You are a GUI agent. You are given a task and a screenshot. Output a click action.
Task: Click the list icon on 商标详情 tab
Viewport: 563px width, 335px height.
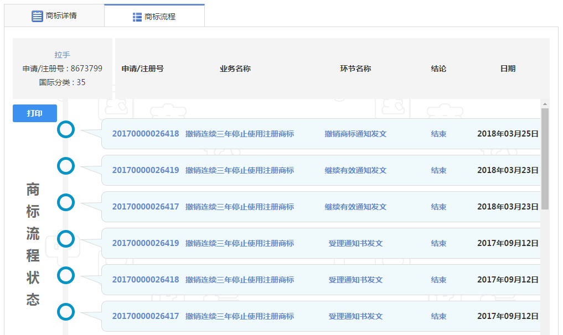point(37,16)
